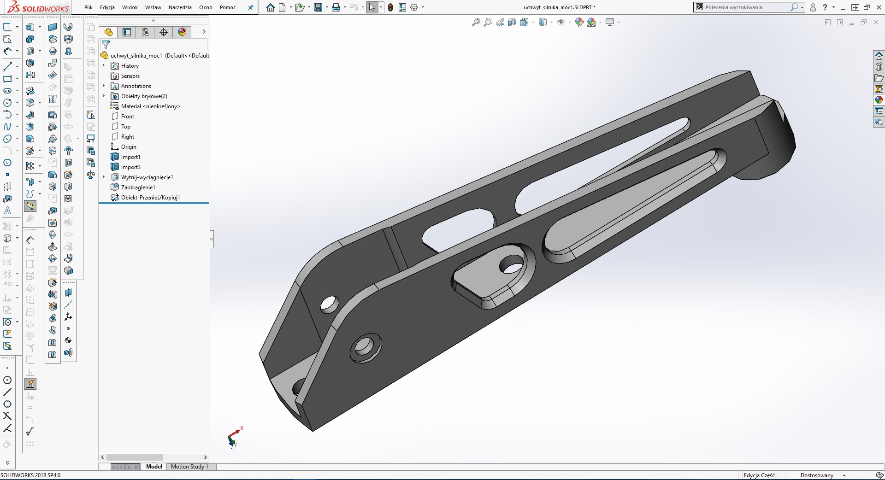
Task: Open PropertyManager tab
Action: pos(127,32)
